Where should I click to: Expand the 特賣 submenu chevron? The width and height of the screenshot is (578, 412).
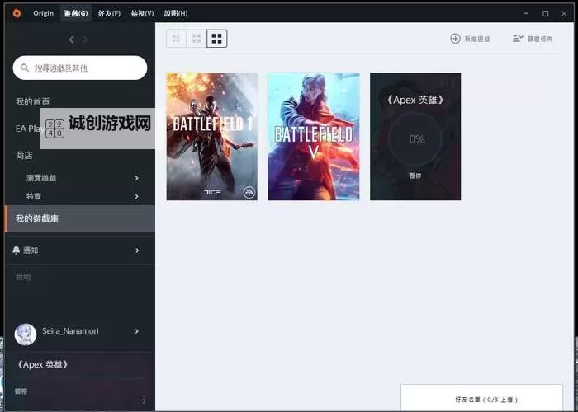click(137, 196)
